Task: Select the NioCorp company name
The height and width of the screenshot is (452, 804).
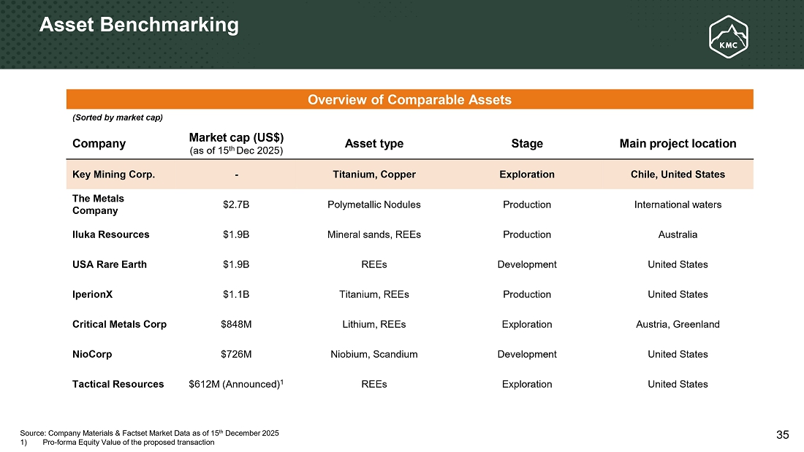Action: pyautogui.click(x=92, y=354)
